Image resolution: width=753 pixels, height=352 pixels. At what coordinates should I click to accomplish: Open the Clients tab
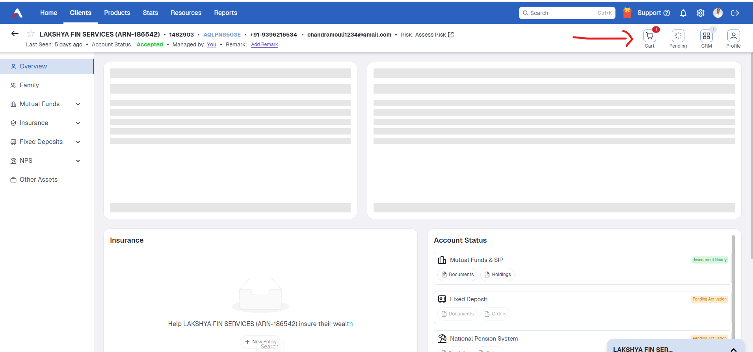[x=80, y=13]
